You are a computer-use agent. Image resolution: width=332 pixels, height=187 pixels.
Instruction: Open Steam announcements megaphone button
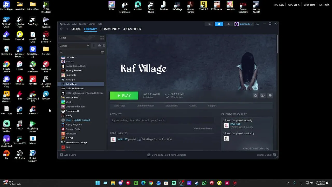click(x=219, y=24)
